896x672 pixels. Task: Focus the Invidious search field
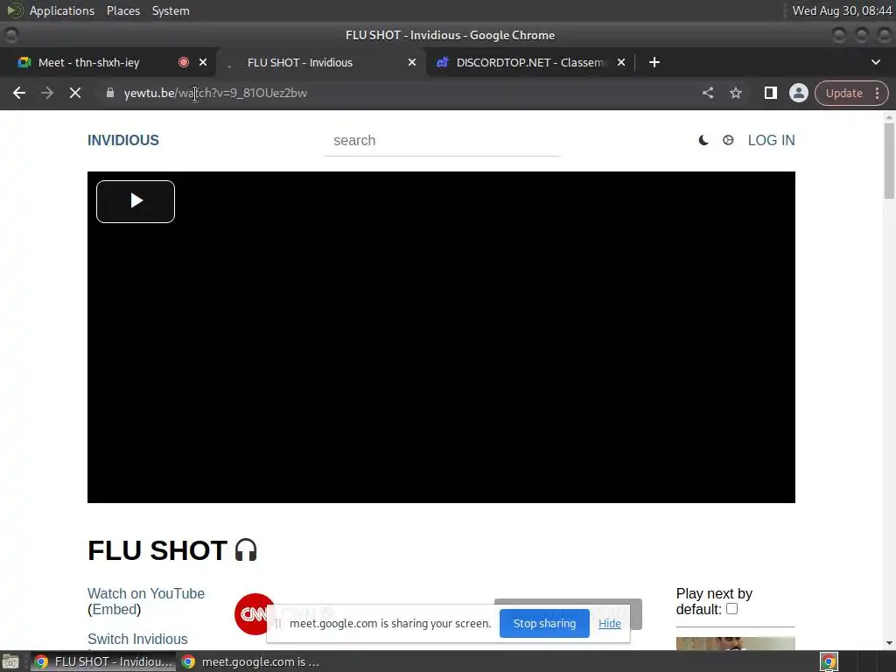(442, 141)
